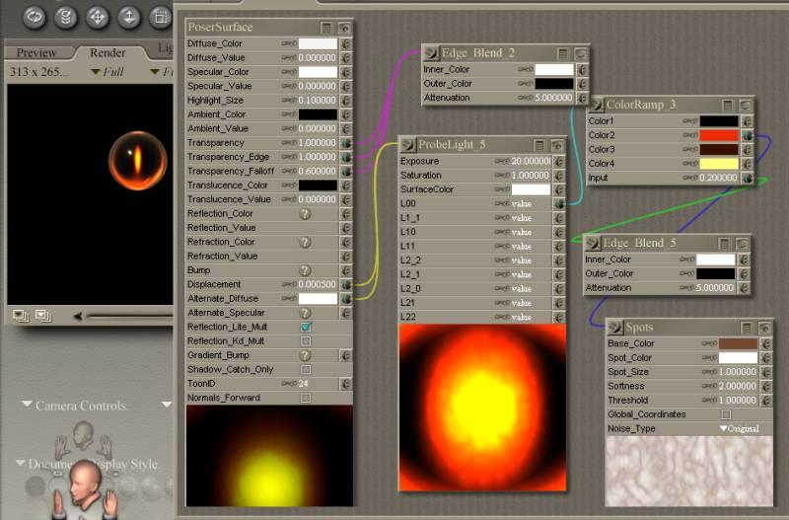Switch to the Preview tab
Screen dimensions: 789x520
point(37,52)
